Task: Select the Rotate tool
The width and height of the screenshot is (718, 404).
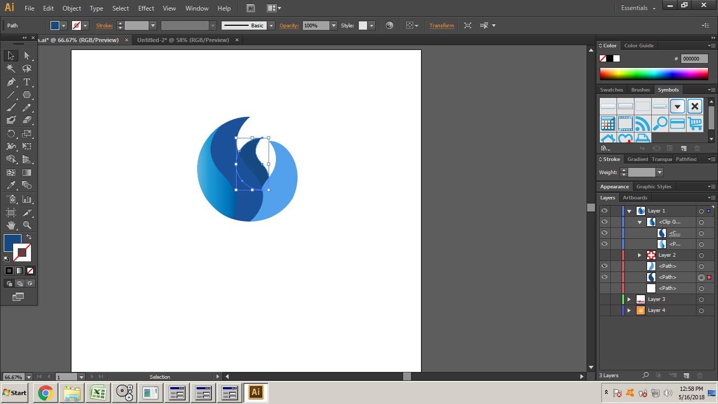Action: [11, 134]
